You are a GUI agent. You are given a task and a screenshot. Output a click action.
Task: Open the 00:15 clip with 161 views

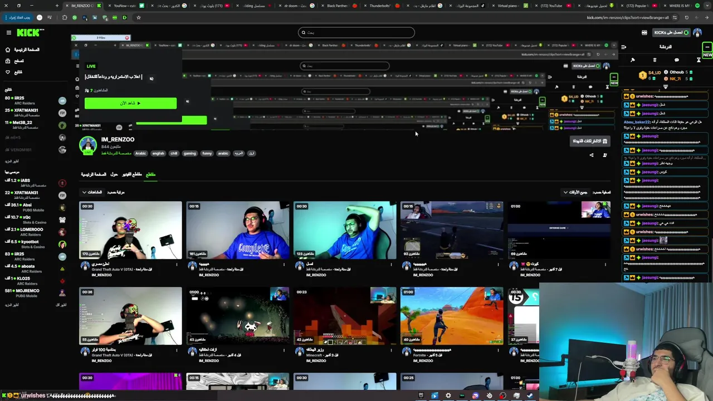237,230
